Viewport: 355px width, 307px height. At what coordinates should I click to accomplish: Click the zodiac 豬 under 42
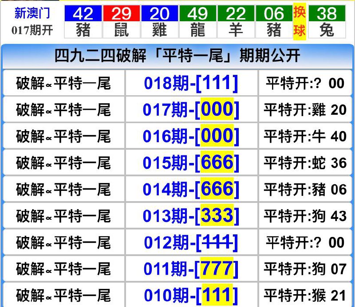(83, 30)
